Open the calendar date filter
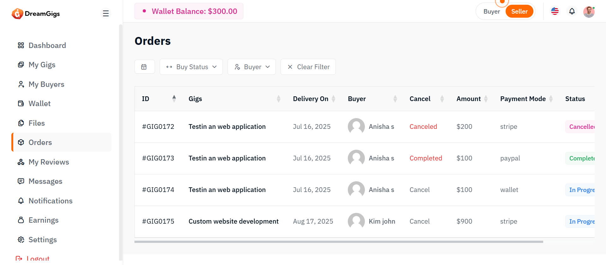The image size is (606, 265). [x=144, y=67]
